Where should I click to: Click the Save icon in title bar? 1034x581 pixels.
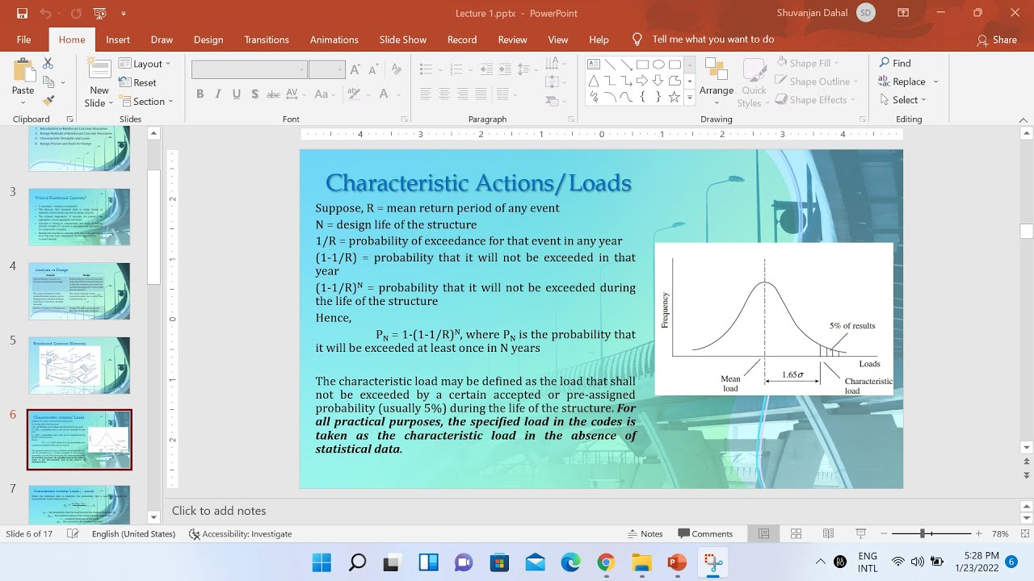point(22,14)
